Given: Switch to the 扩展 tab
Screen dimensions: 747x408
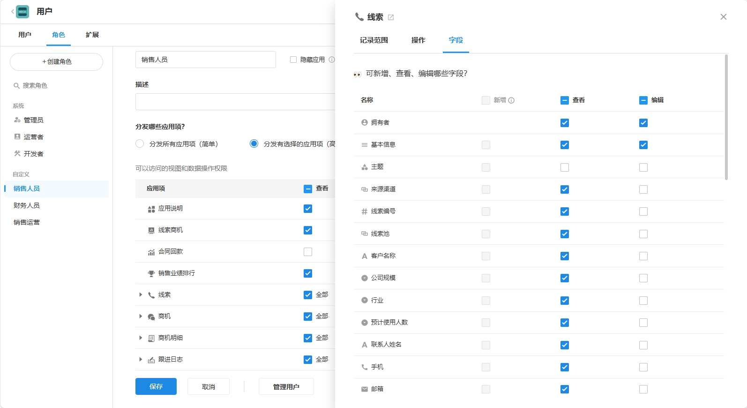Looking at the screenshot, I should pyautogui.click(x=92, y=35).
